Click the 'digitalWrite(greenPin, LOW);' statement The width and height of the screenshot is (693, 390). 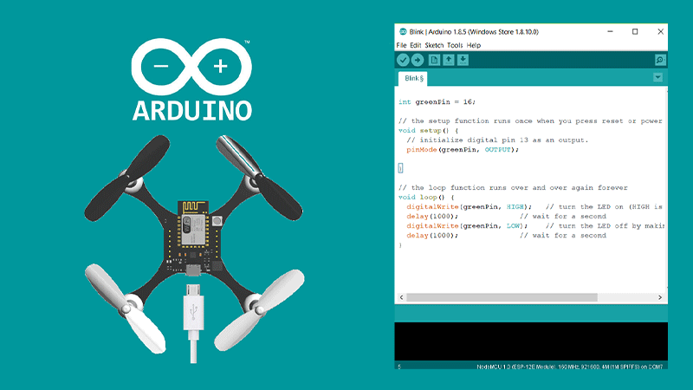(x=467, y=225)
